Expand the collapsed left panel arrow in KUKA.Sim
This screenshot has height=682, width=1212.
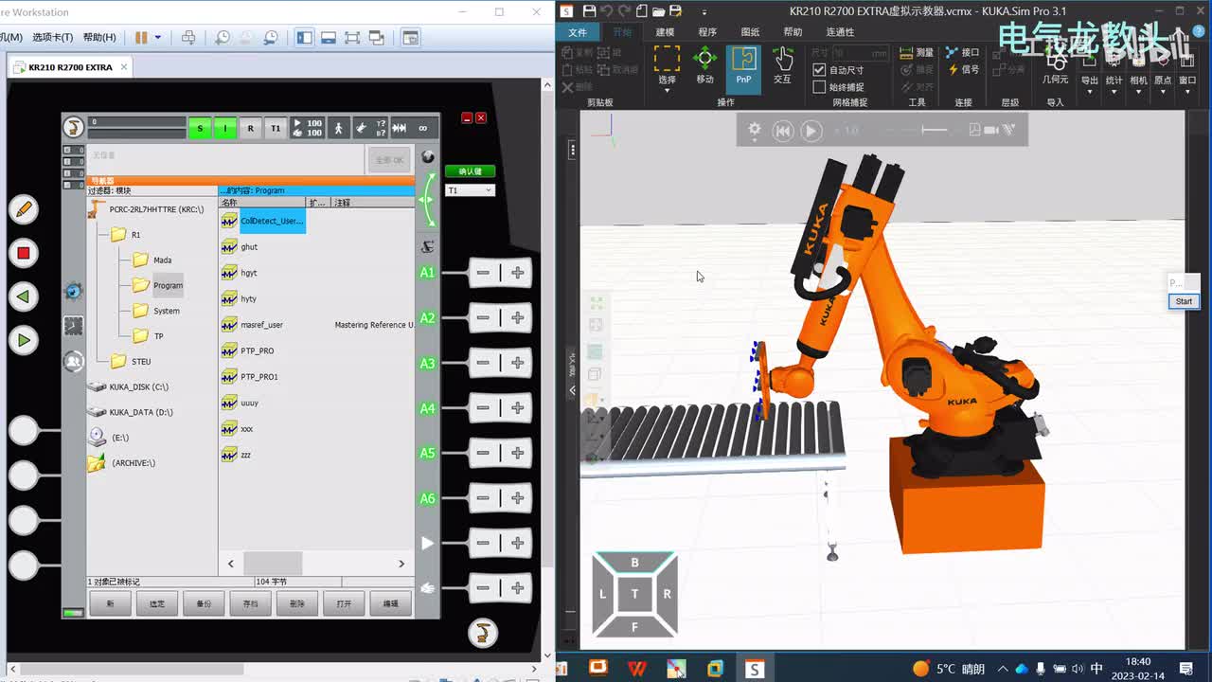572,390
